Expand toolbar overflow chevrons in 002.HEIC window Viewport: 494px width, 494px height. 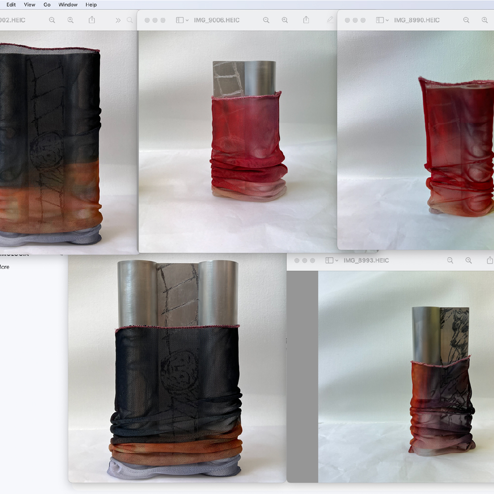pyautogui.click(x=118, y=20)
